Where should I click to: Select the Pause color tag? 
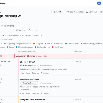[10, 47]
